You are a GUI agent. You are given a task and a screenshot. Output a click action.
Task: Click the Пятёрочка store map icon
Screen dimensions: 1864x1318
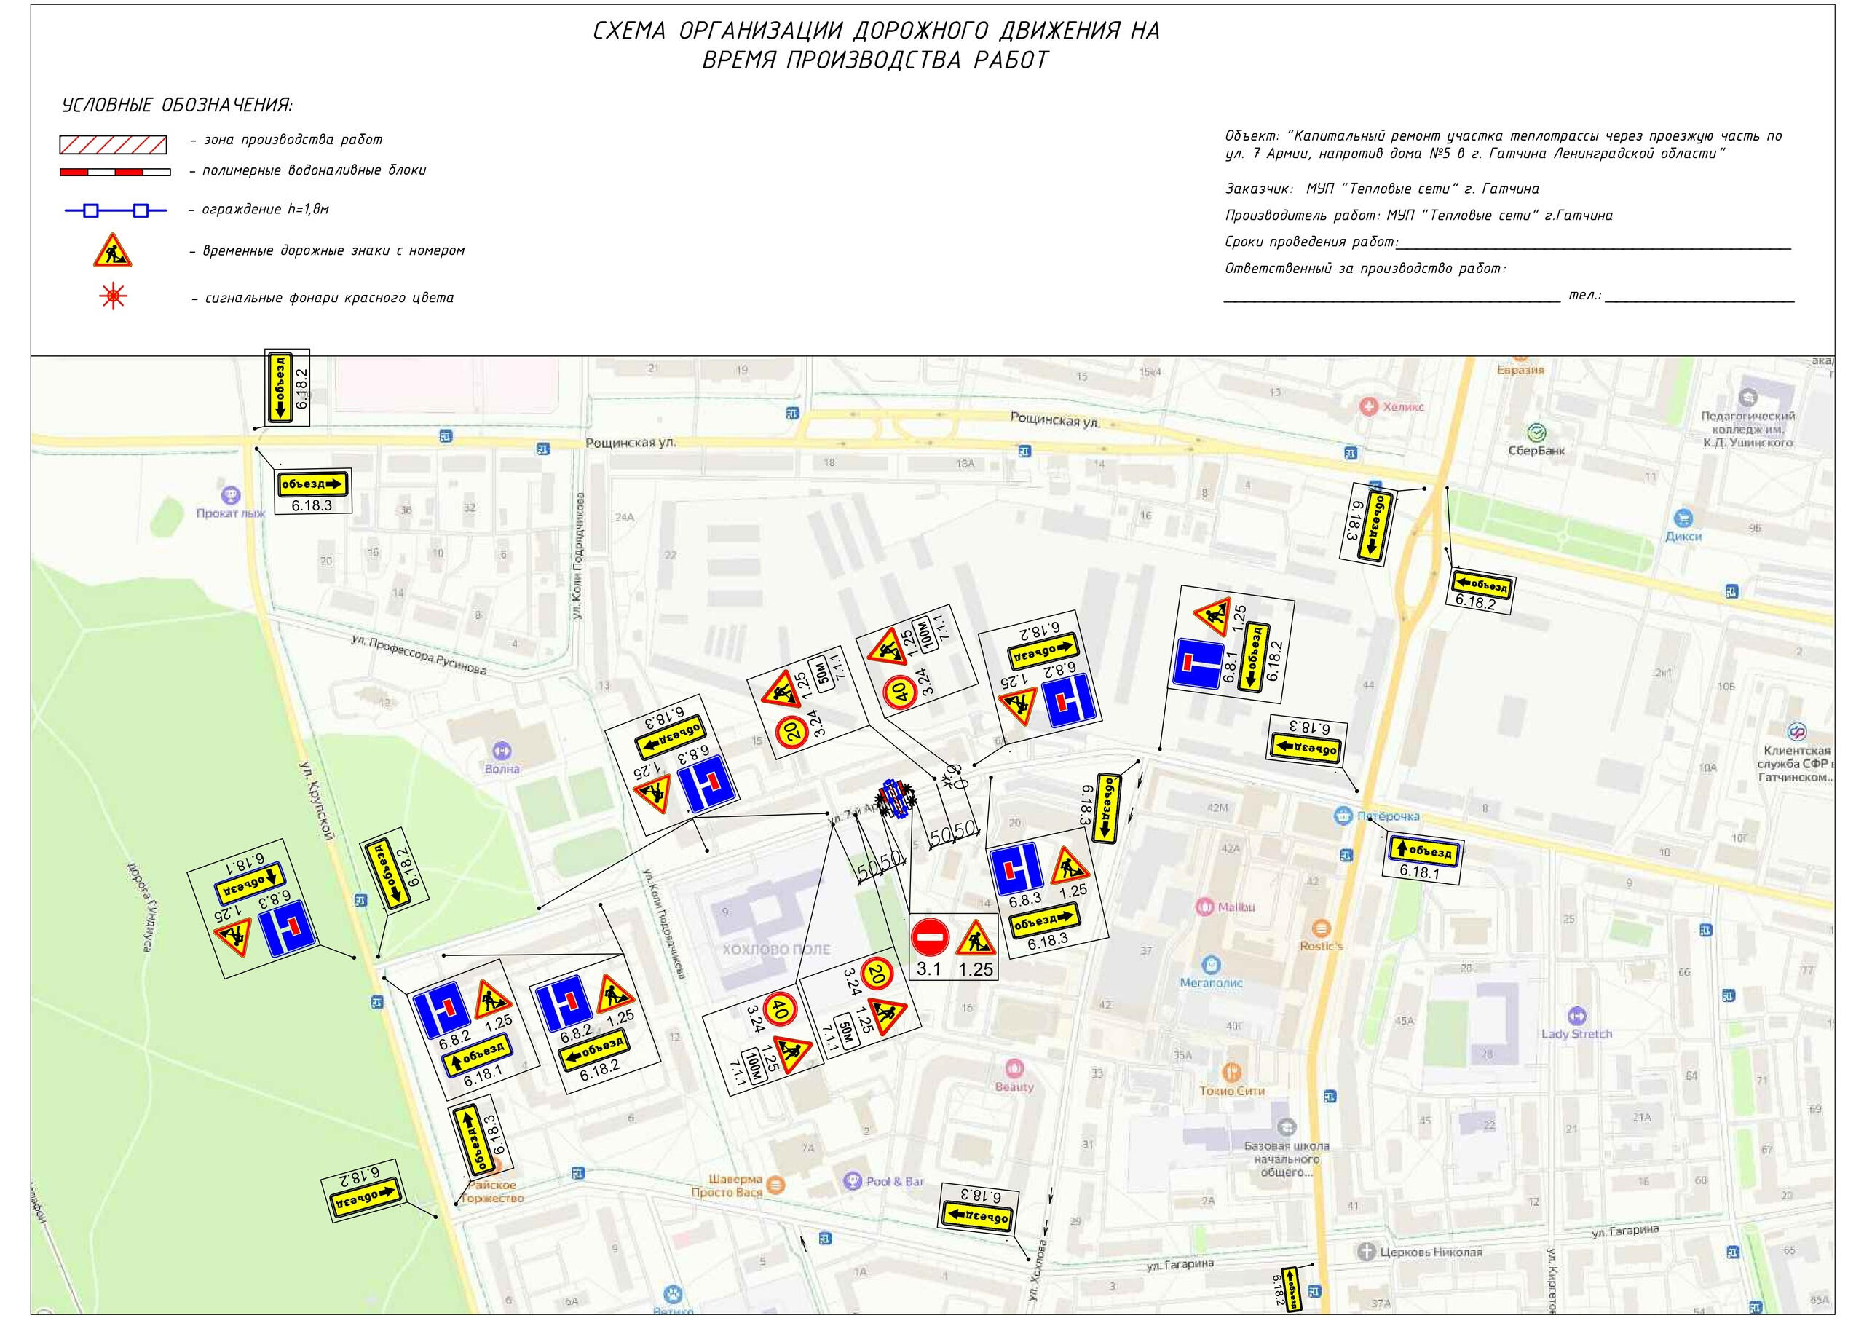pos(1343,816)
